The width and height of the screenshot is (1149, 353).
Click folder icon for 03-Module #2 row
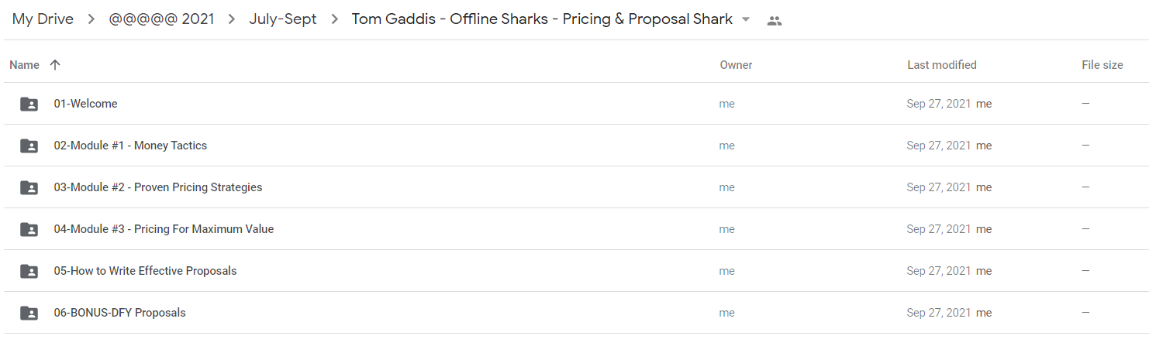(29, 187)
